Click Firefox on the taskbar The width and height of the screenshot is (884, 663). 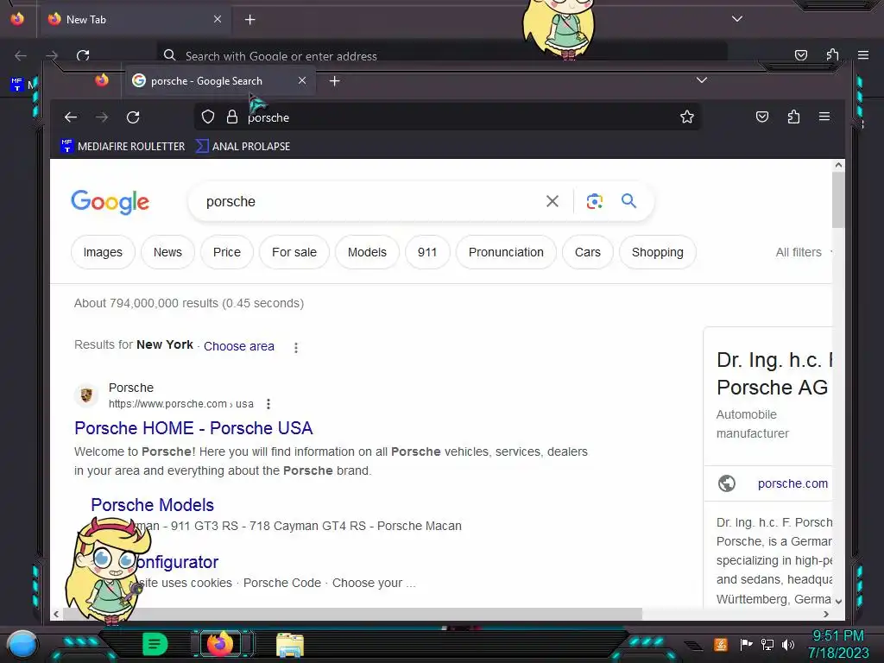click(x=220, y=644)
